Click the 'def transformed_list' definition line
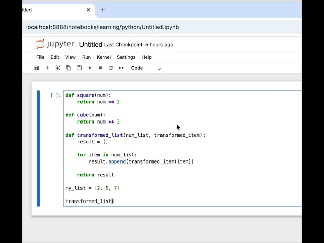The height and width of the screenshot is (243, 324). point(135,135)
